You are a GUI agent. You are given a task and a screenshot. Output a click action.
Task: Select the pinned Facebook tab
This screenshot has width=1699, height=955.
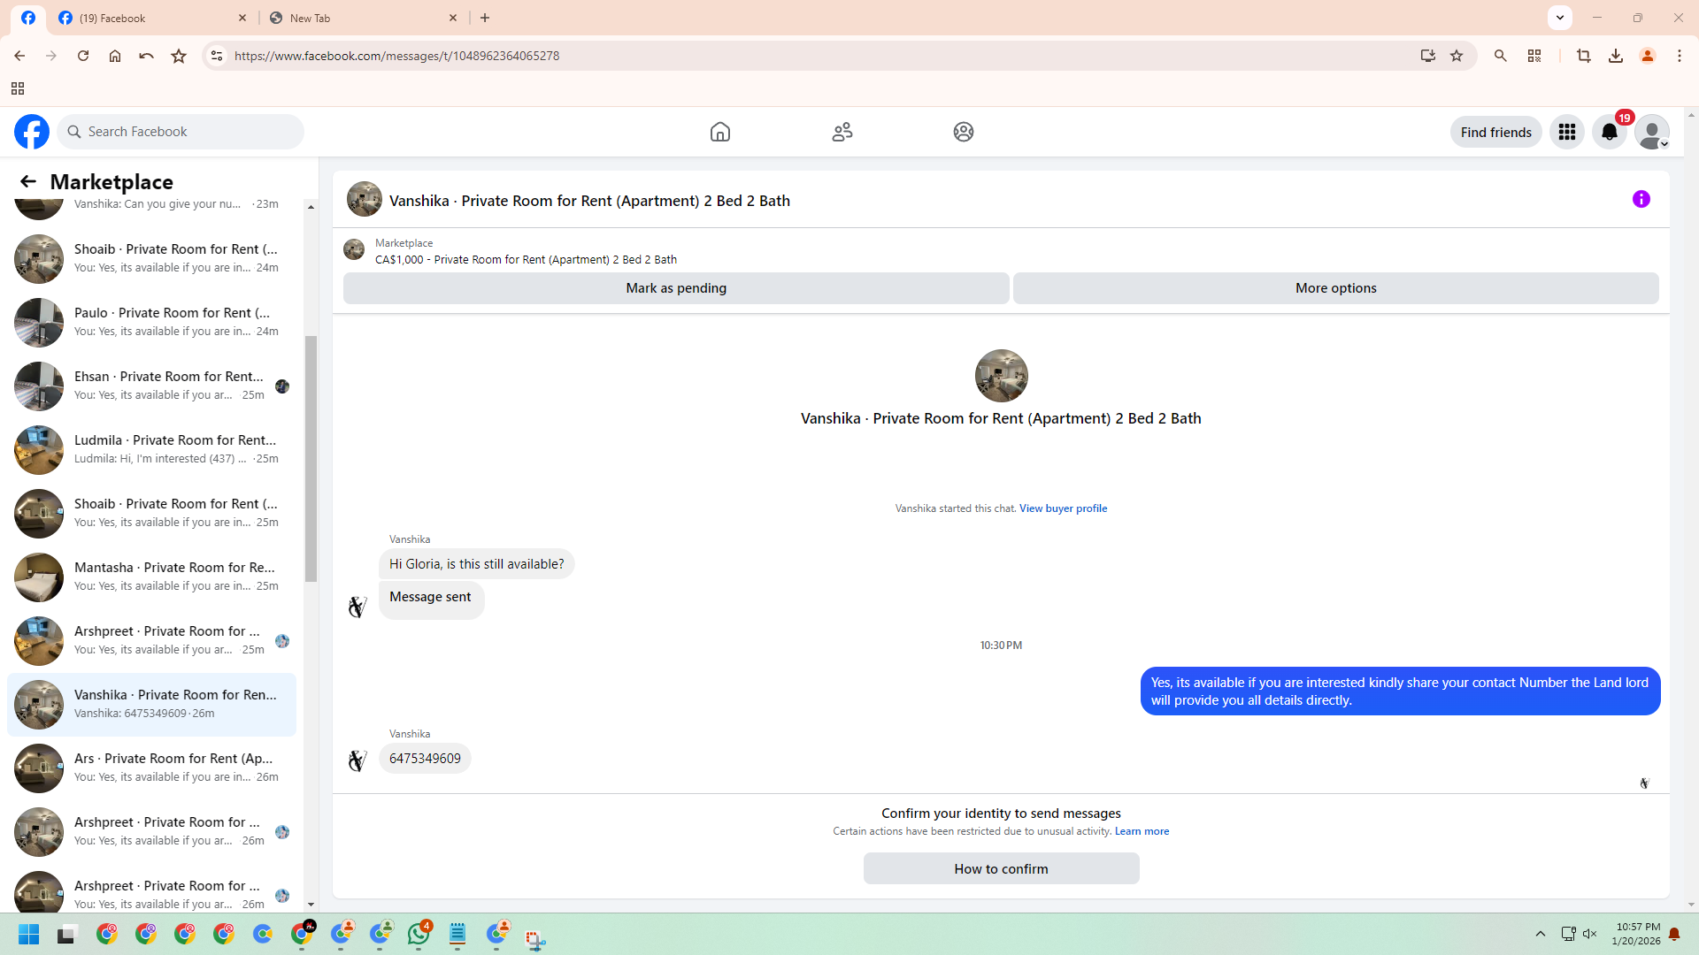tap(28, 18)
